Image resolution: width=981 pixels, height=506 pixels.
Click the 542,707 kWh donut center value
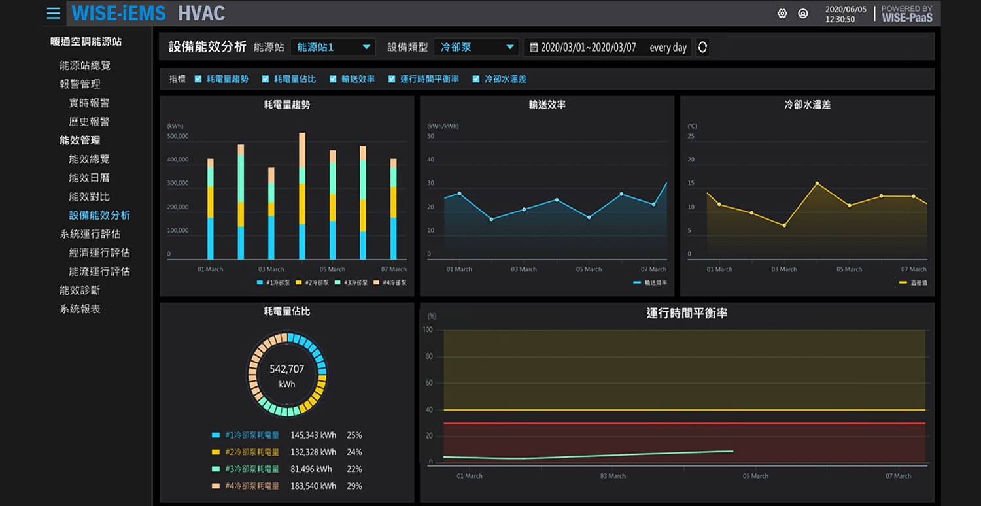pos(286,375)
